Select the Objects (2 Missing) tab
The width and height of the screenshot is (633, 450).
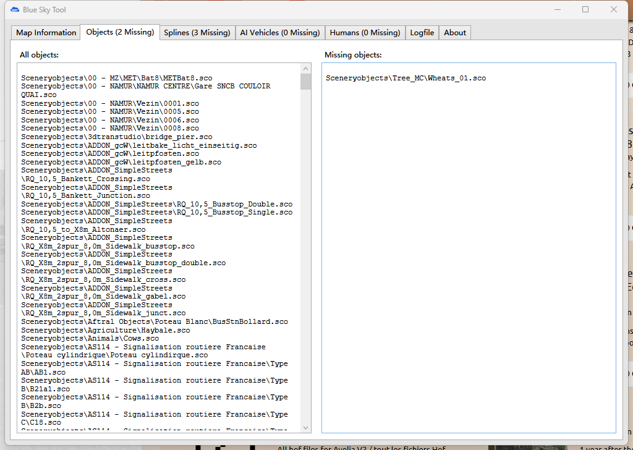coord(120,32)
